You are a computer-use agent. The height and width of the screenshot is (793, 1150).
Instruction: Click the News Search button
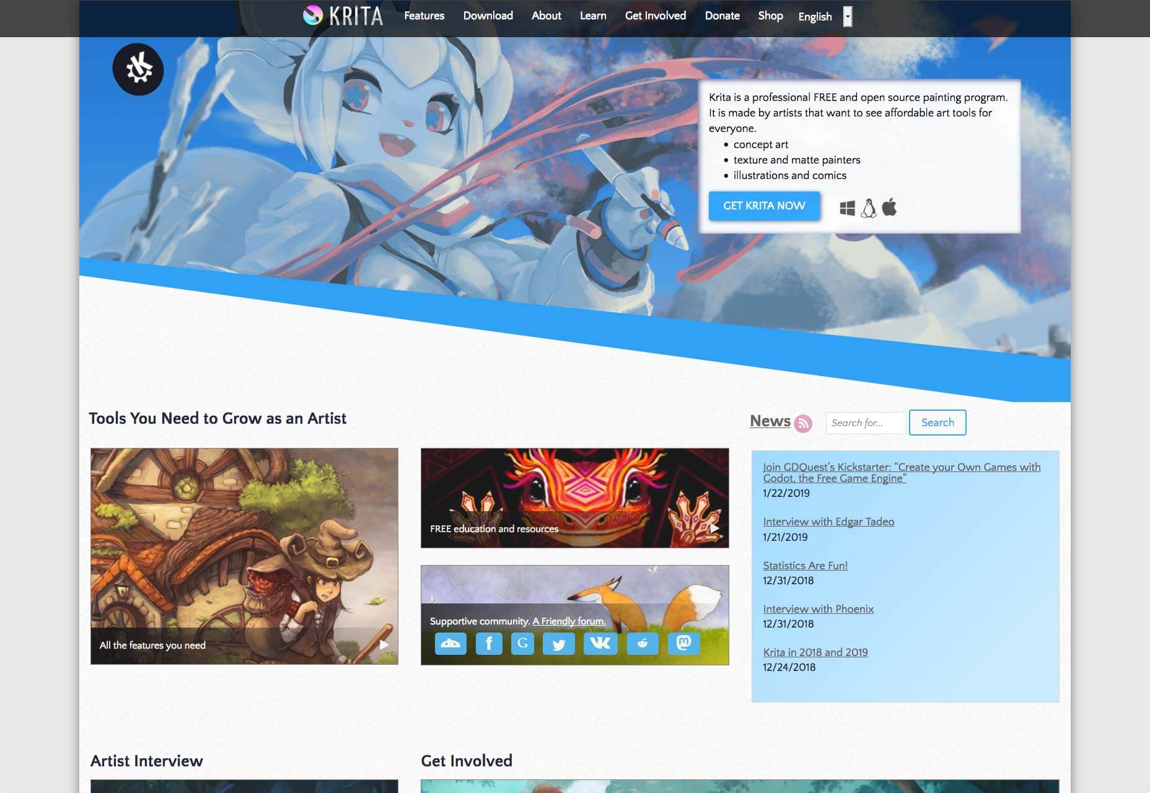pos(937,423)
